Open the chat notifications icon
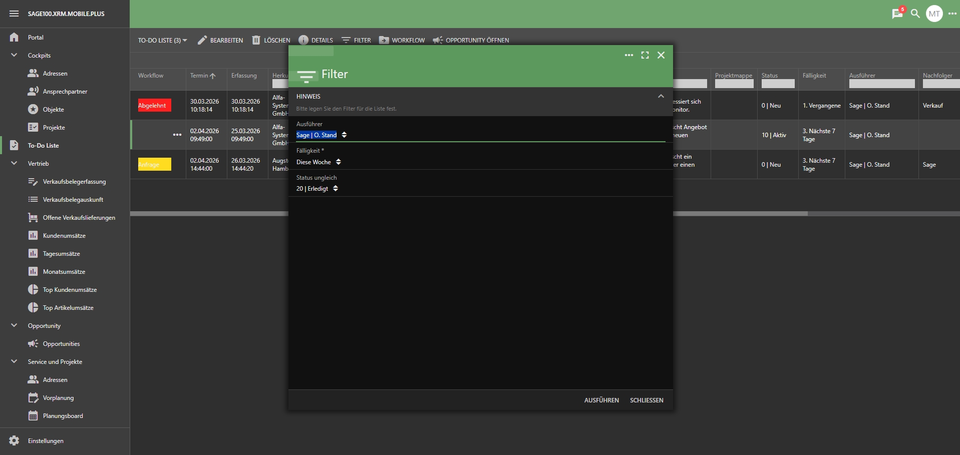The width and height of the screenshot is (960, 455). tap(897, 14)
